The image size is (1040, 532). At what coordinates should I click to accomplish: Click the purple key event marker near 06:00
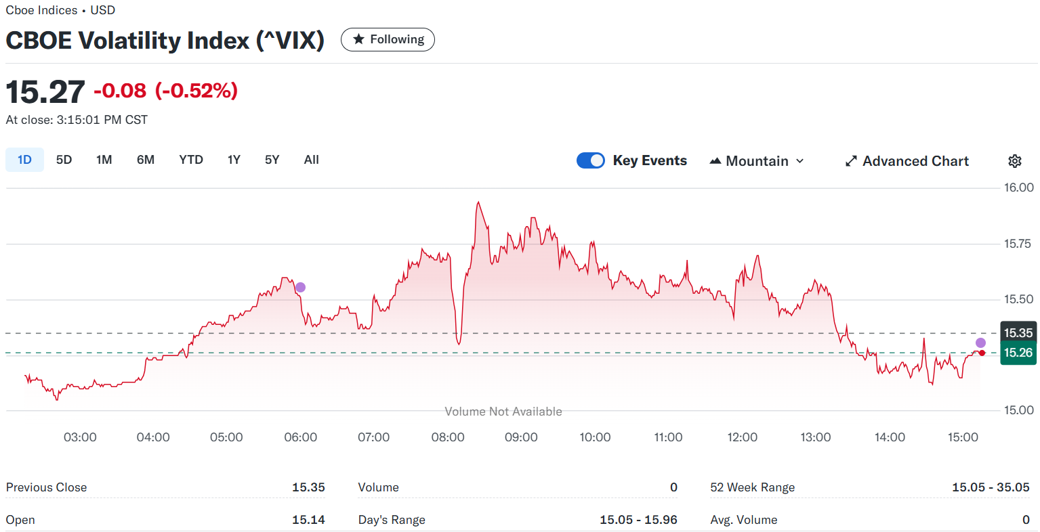click(301, 288)
